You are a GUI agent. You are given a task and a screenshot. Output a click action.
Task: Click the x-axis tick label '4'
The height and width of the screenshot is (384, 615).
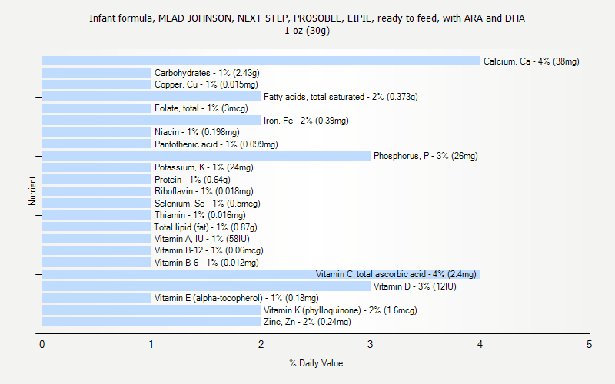480,344
